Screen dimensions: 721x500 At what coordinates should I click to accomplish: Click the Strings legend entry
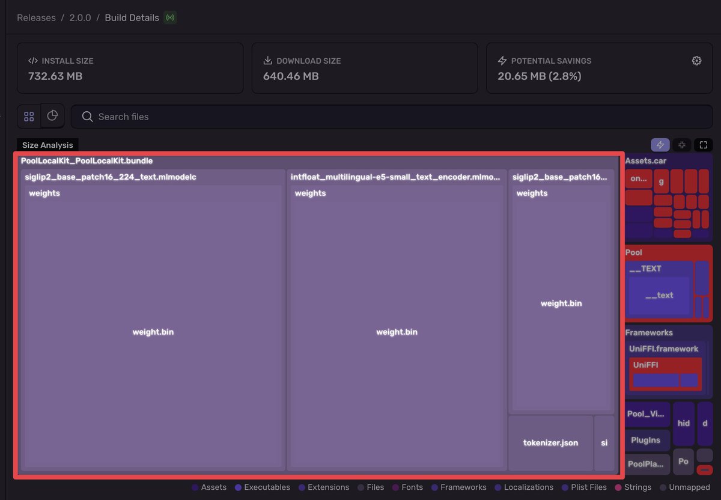click(x=633, y=487)
